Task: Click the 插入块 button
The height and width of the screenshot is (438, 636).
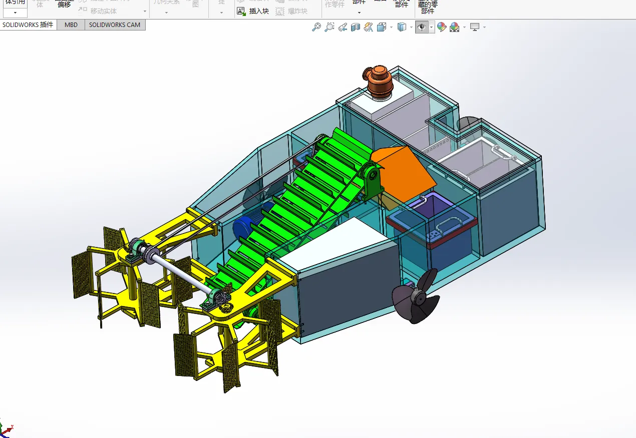Action: coord(253,11)
